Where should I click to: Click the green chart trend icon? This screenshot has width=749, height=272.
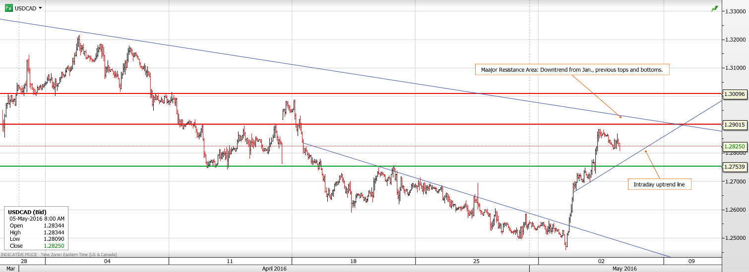(714, 8)
